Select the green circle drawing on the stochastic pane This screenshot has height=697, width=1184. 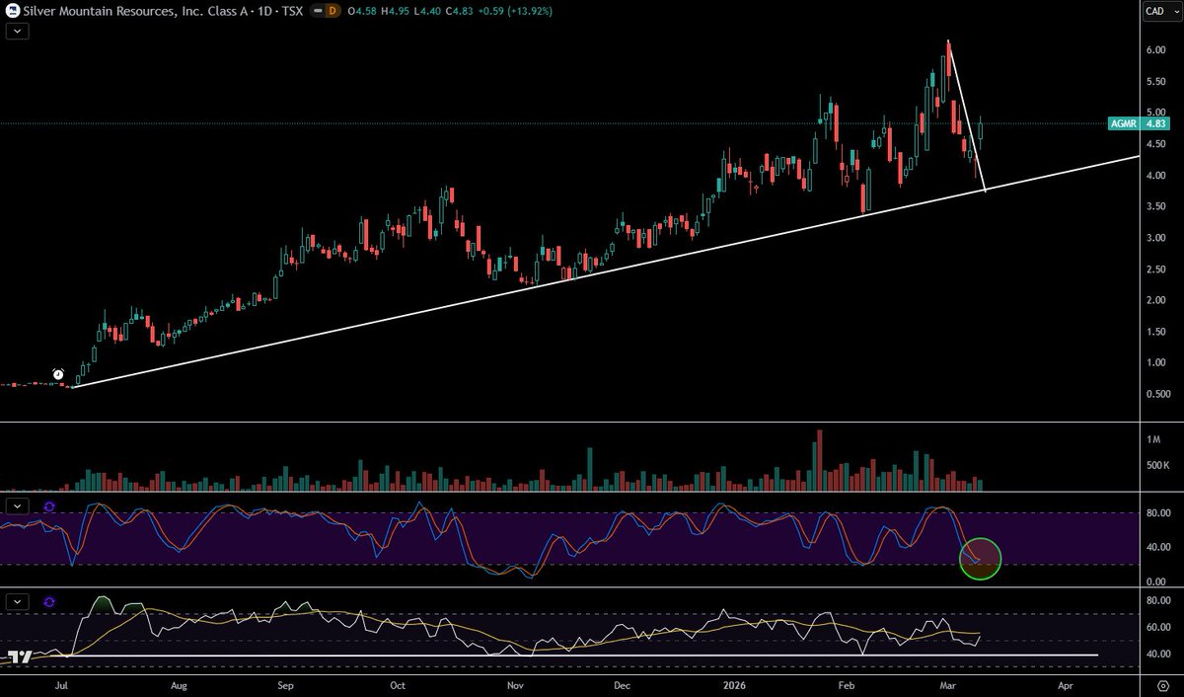981,559
